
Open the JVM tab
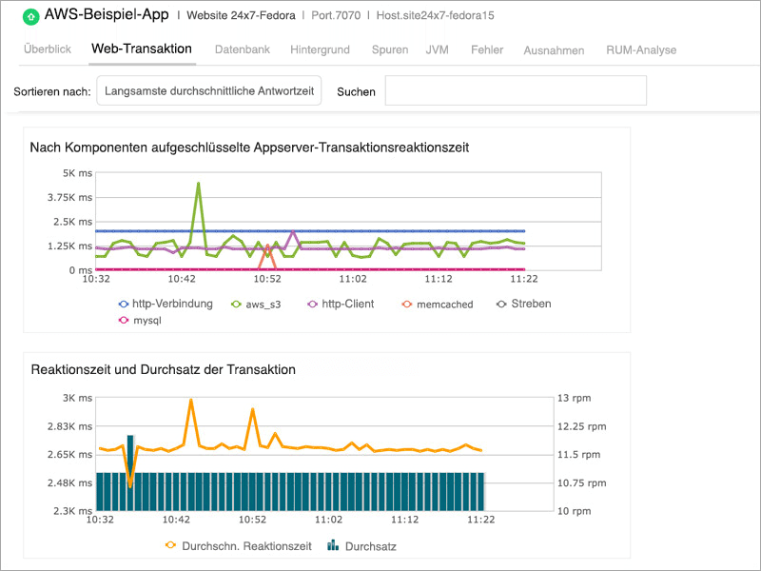tap(438, 49)
